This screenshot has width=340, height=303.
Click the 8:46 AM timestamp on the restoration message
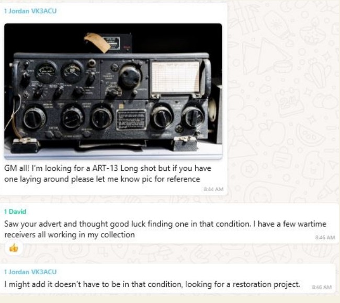(x=322, y=287)
